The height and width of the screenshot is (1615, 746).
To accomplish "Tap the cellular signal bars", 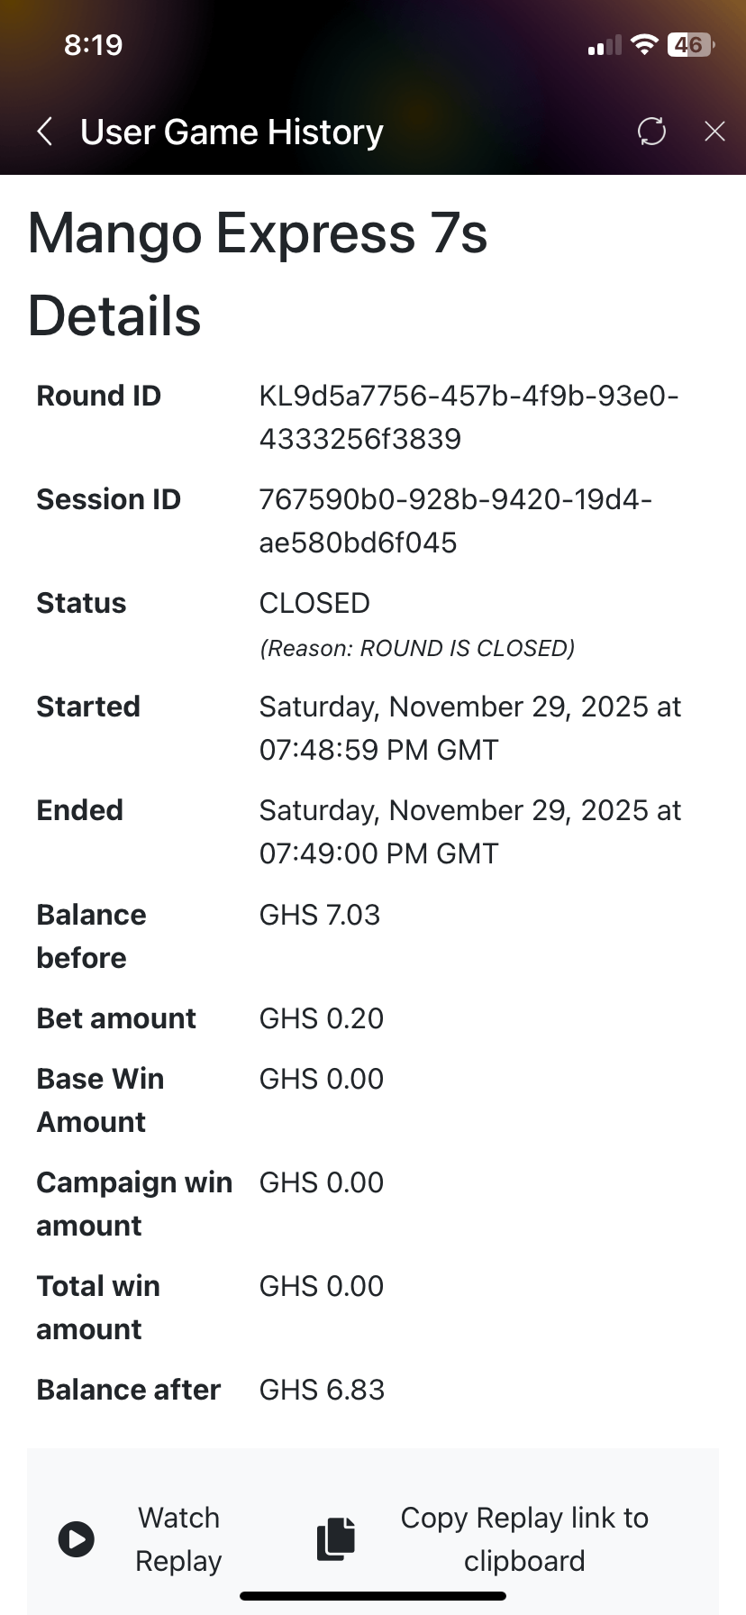I will 605,46.
